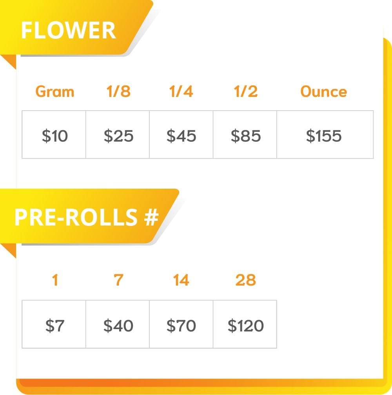Click the pre-roll quantity 7 header

point(118,280)
